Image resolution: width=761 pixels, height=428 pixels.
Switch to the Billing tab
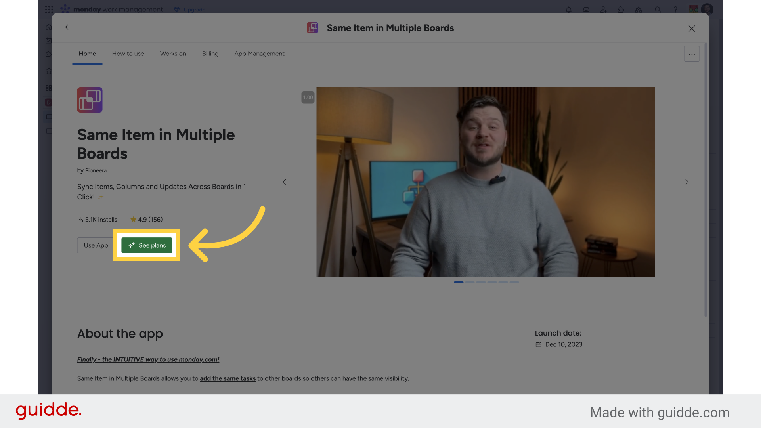(x=210, y=53)
